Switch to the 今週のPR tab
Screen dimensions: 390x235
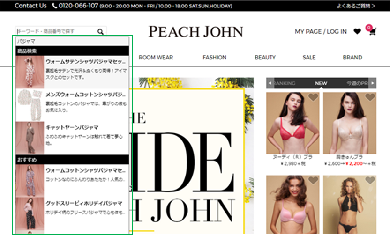pos(357,83)
